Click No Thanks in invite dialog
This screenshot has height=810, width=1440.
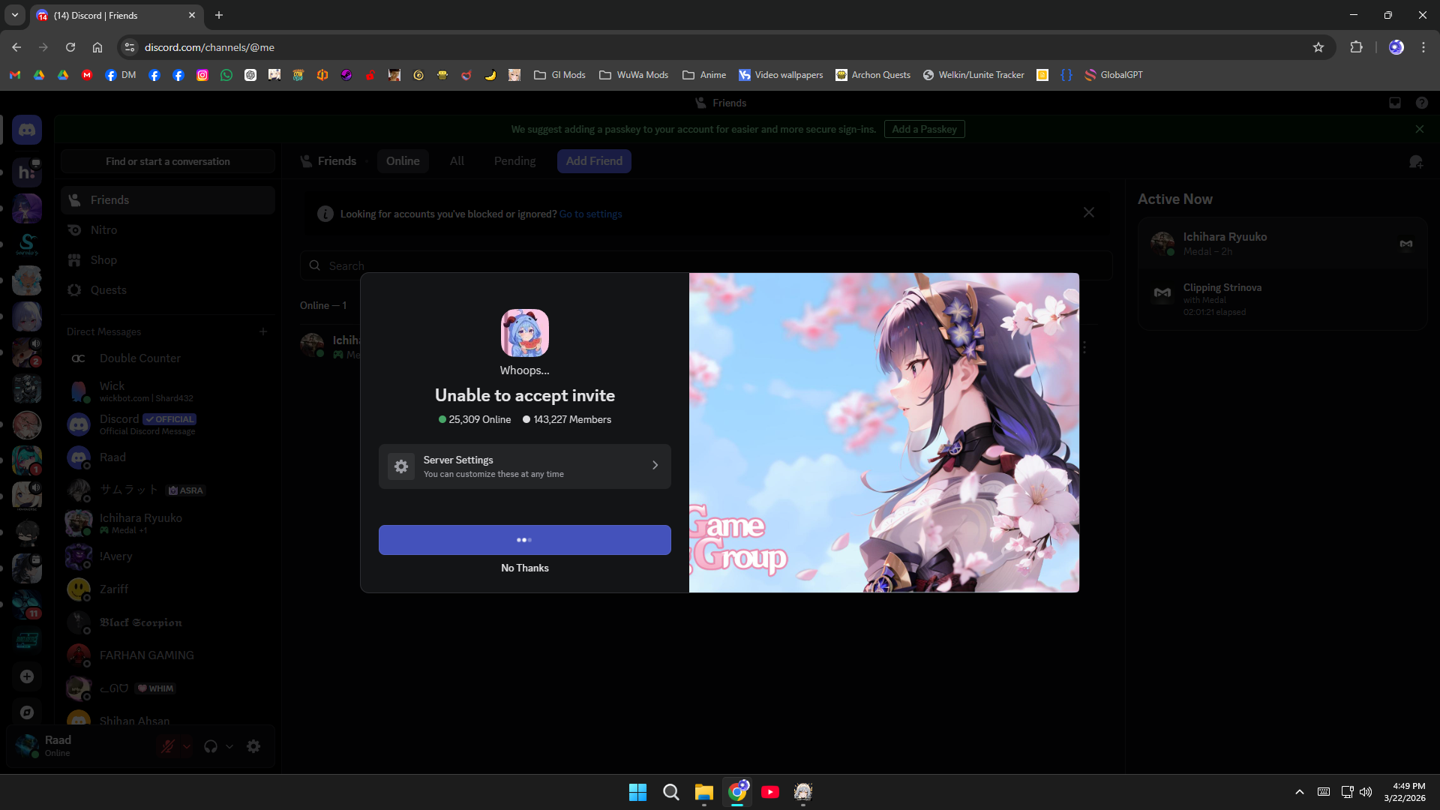525,568
